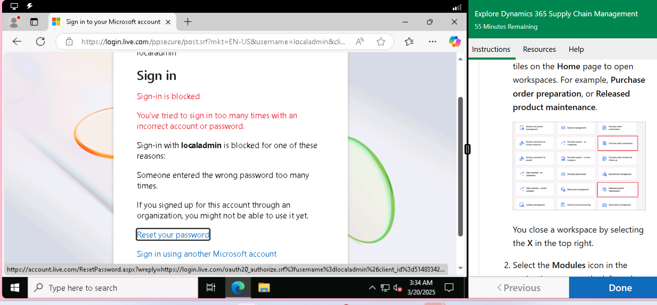
Task: Add this page to favorites
Action: pyautogui.click(x=381, y=42)
